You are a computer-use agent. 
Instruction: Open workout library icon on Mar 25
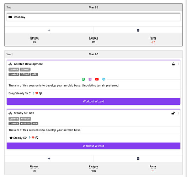pyautogui.click(x=138, y=30)
